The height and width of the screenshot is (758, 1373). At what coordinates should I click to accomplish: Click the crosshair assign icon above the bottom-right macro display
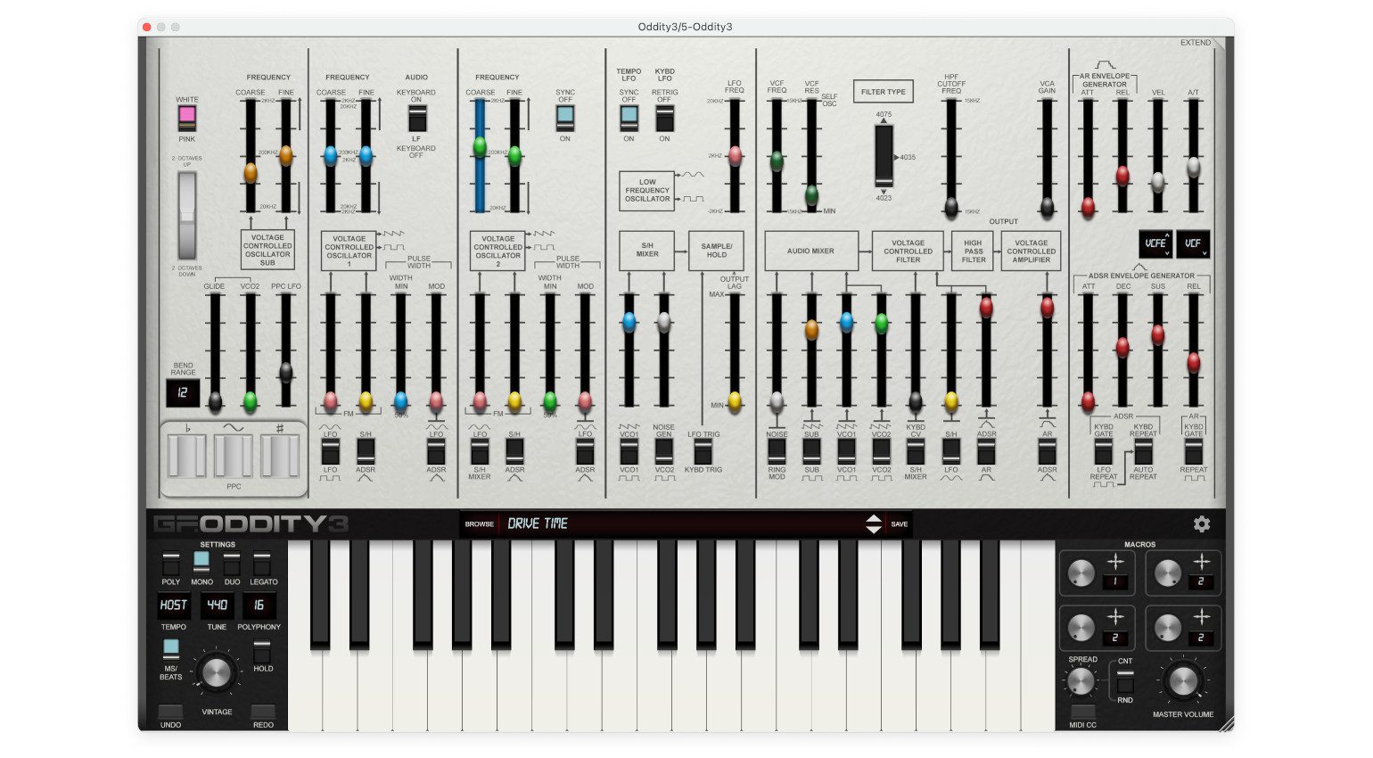(1201, 616)
